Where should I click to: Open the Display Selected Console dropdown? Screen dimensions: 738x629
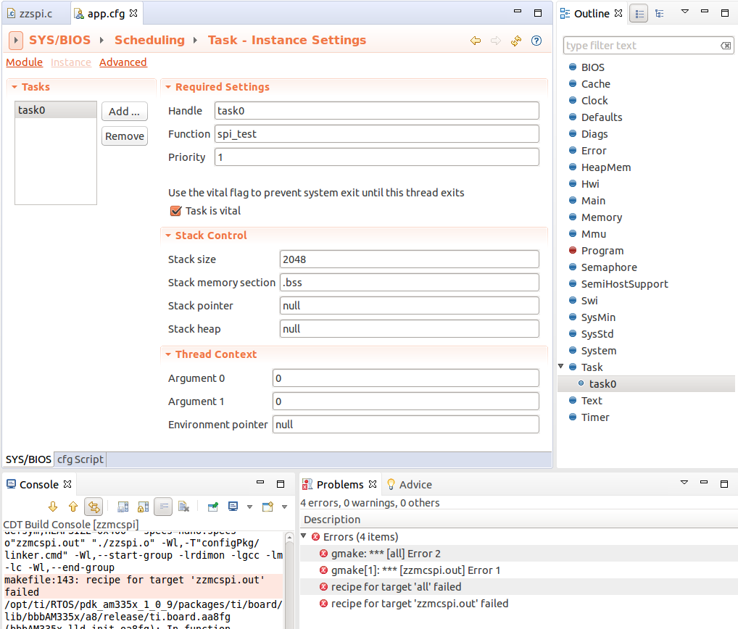coord(249,507)
